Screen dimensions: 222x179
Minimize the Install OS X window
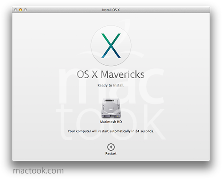click(x=20, y=10)
